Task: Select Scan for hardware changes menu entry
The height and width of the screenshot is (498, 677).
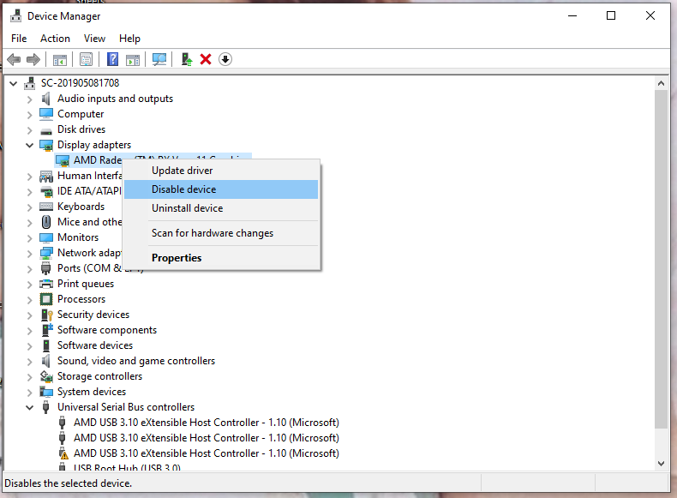Action: [221, 233]
